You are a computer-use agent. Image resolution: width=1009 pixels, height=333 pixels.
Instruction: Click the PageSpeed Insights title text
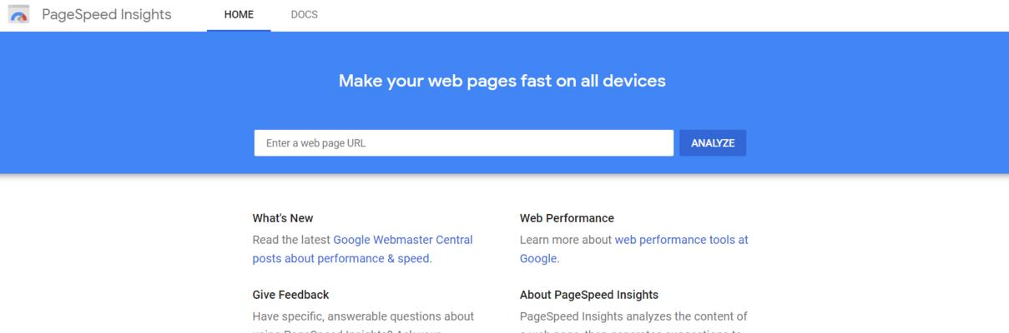coord(107,14)
